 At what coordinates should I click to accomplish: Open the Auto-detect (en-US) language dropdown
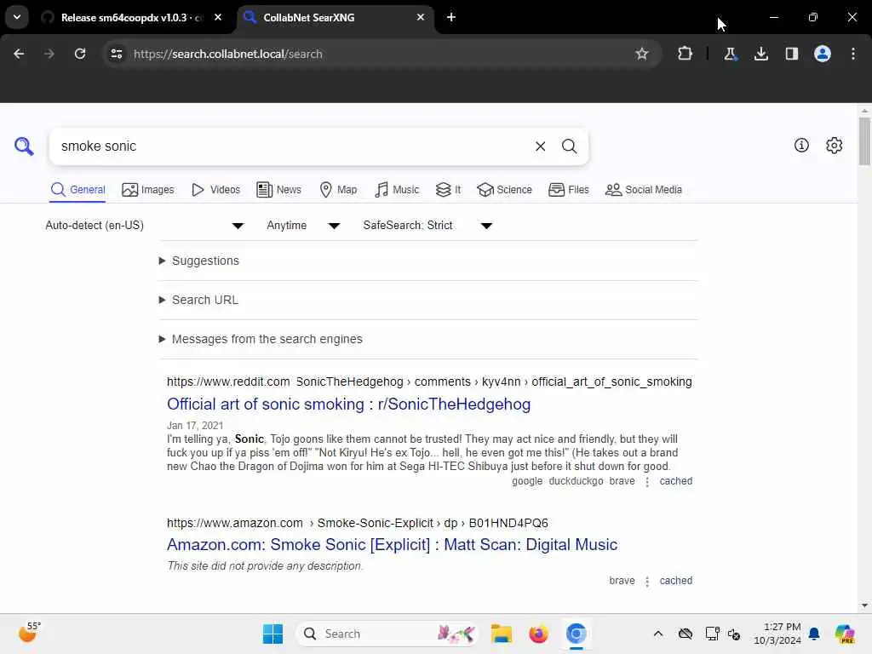click(145, 225)
